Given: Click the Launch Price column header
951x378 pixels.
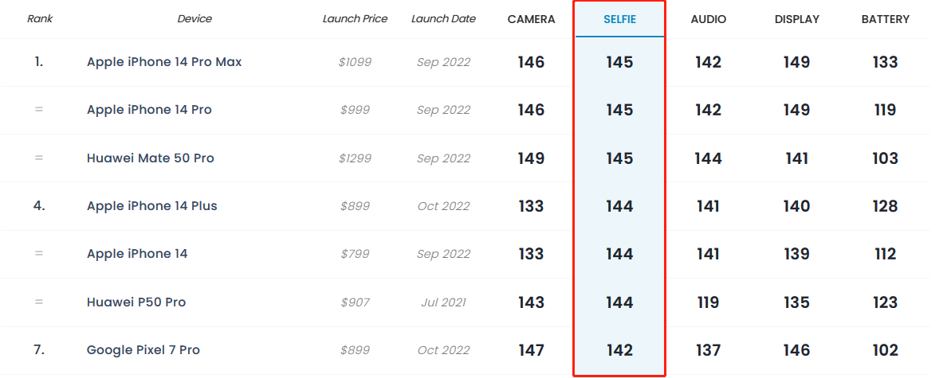Looking at the screenshot, I should pos(355,18).
